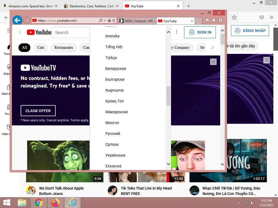278x208 pixels.
Task: Click language list scroll down arrow
Action: pos(169,164)
